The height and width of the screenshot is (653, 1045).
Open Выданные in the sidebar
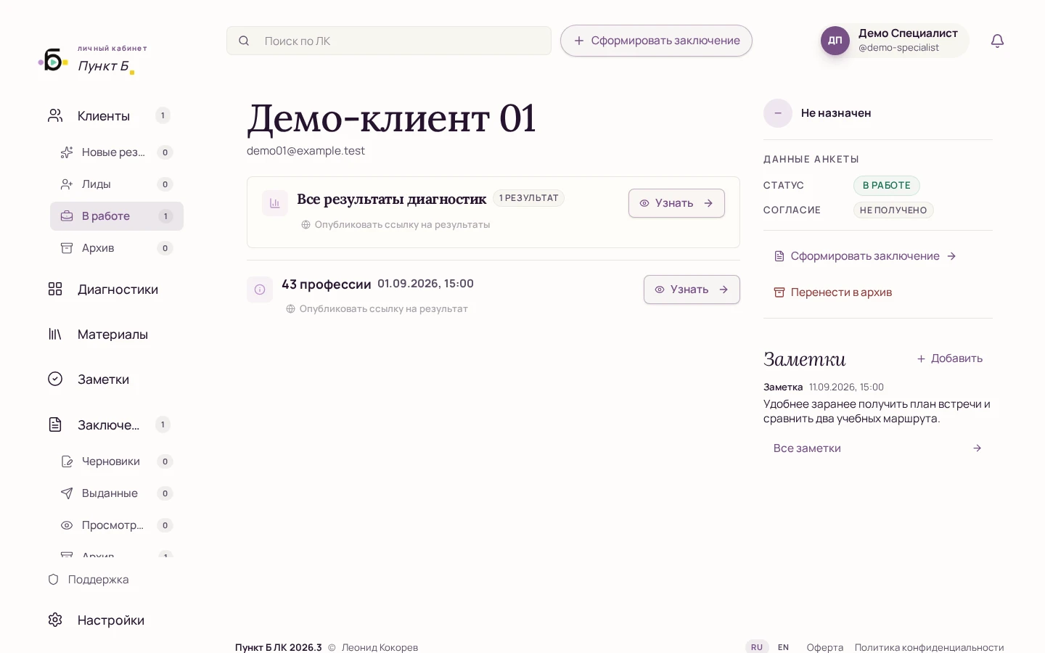pyautogui.click(x=117, y=493)
